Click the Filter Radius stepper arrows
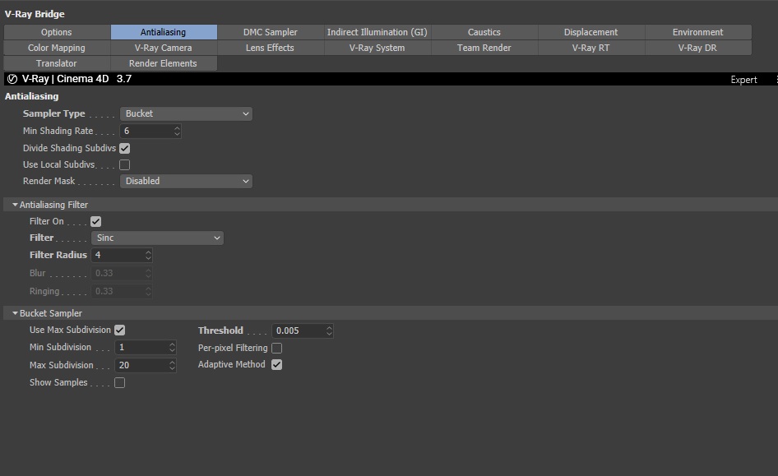The image size is (778, 476). 148,256
